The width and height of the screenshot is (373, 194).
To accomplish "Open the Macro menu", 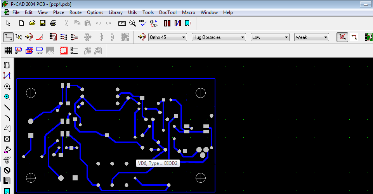I will point(189,12).
